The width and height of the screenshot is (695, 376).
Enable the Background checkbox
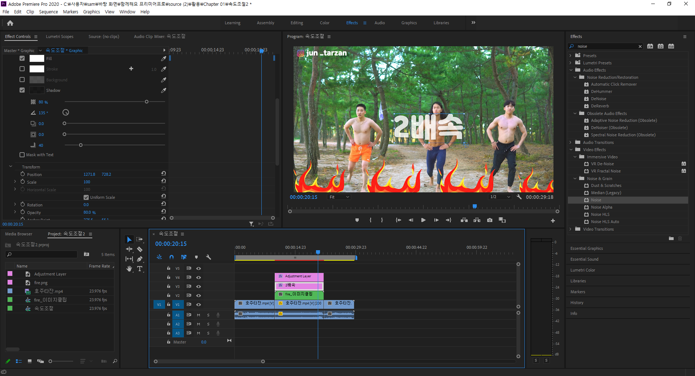pos(22,80)
